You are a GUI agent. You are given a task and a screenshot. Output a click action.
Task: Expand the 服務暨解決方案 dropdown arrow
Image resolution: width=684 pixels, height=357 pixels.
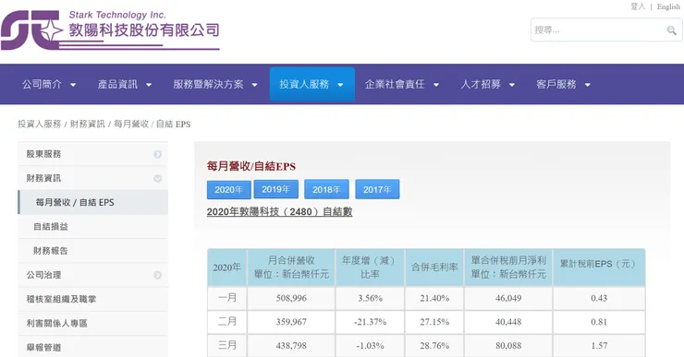(x=254, y=85)
